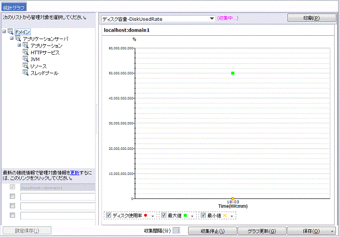This screenshot has height=237, width=340.
Task: Select the スレッドプール tree item label
Action: pyautogui.click(x=44, y=73)
